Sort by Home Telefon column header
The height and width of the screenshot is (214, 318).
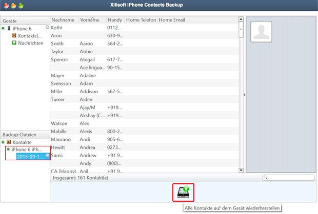[x=141, y=20]
